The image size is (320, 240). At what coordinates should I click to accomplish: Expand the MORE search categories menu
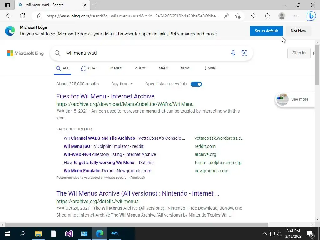pos(211,68)
